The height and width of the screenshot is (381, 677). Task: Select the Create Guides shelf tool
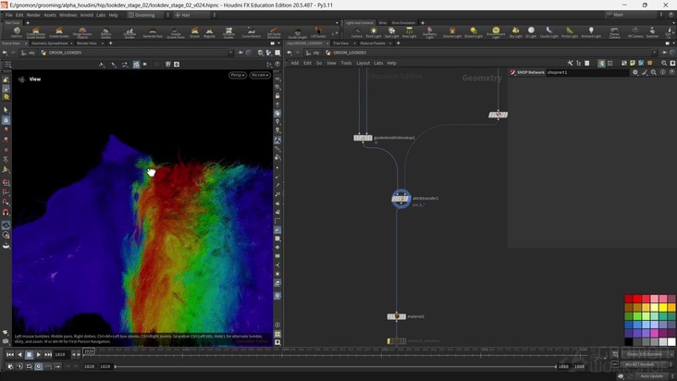[58, 32]
